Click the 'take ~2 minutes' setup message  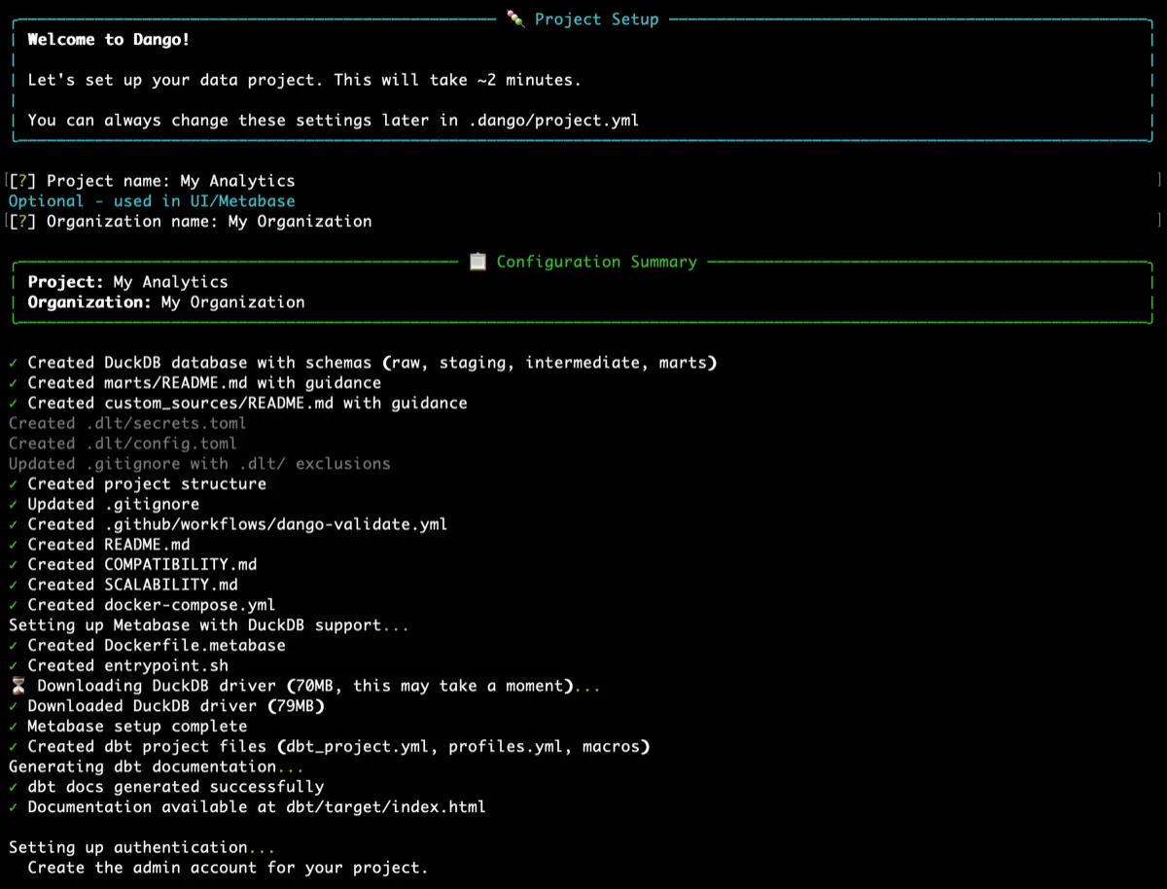tap(304, 80)
